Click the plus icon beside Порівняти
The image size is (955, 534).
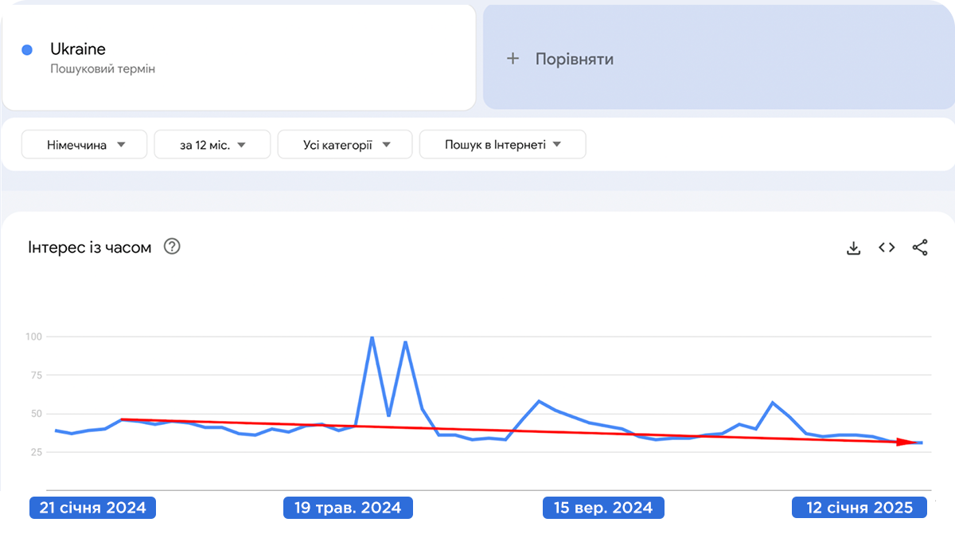pos(513,58)
